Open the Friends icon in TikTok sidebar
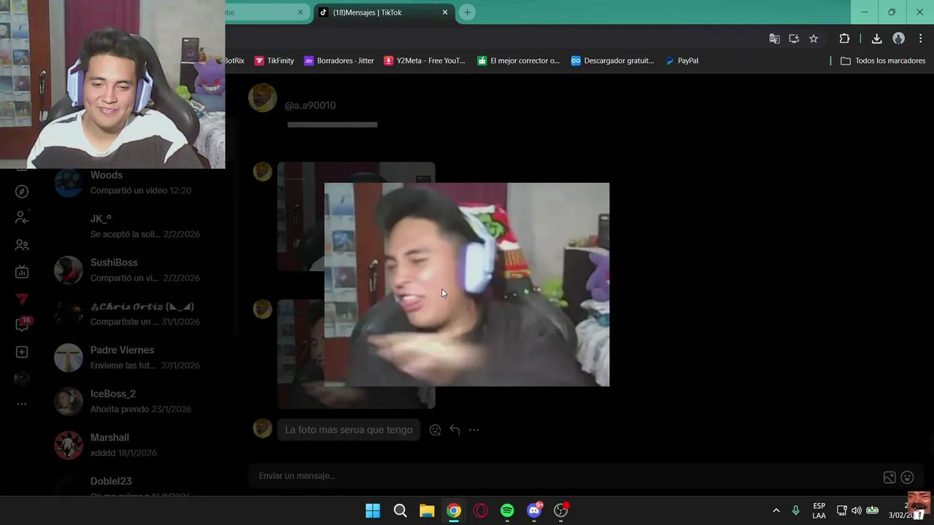This screenshot has height=525, width=934. pyautogui.click(x=22, y=245)
